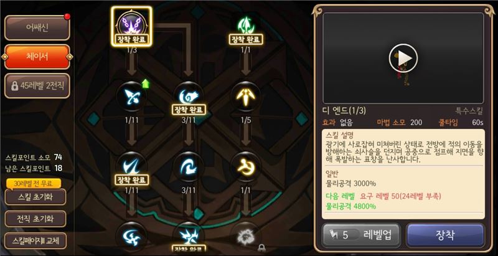Screen dimensions: 498x256
Task: Play the skill preview video
Action: [403, 58]
